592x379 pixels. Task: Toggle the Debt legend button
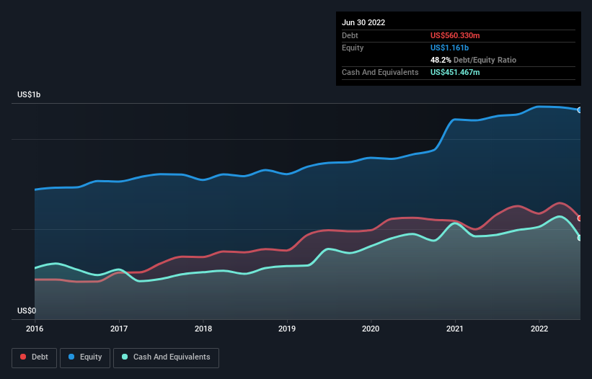(x=34, y=357)
